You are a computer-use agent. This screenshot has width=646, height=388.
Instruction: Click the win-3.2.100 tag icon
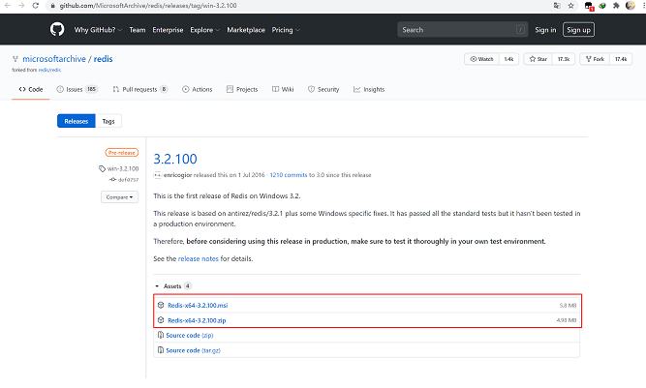(x=103, y=168)
